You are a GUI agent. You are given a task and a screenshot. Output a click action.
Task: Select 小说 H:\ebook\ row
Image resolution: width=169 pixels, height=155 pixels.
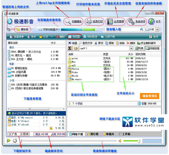[x=36, y=125]
